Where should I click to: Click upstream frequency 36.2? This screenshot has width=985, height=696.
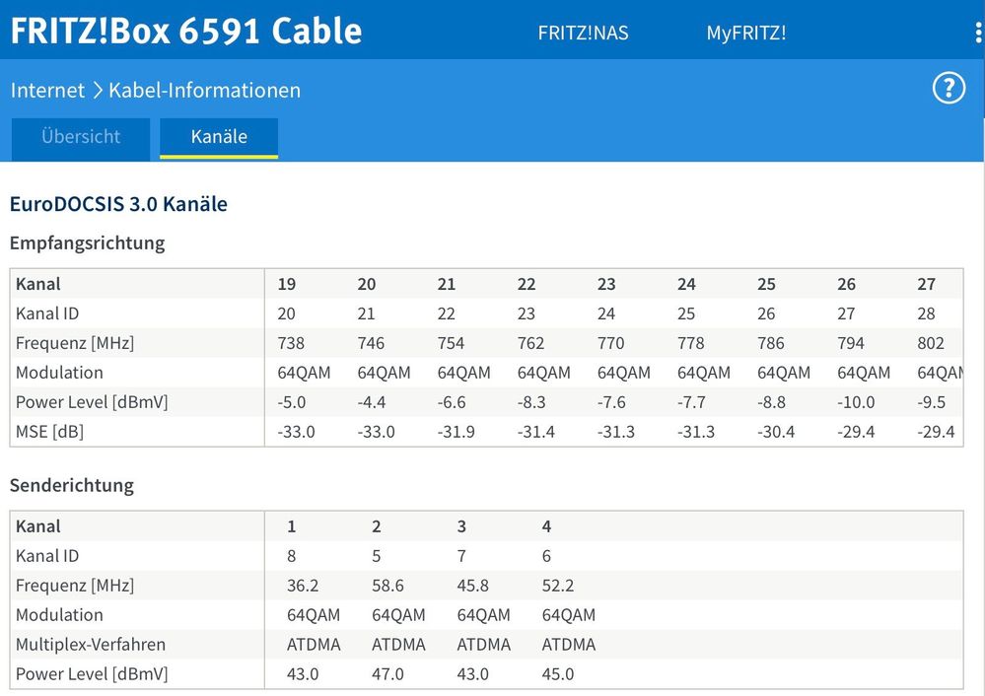303,586
